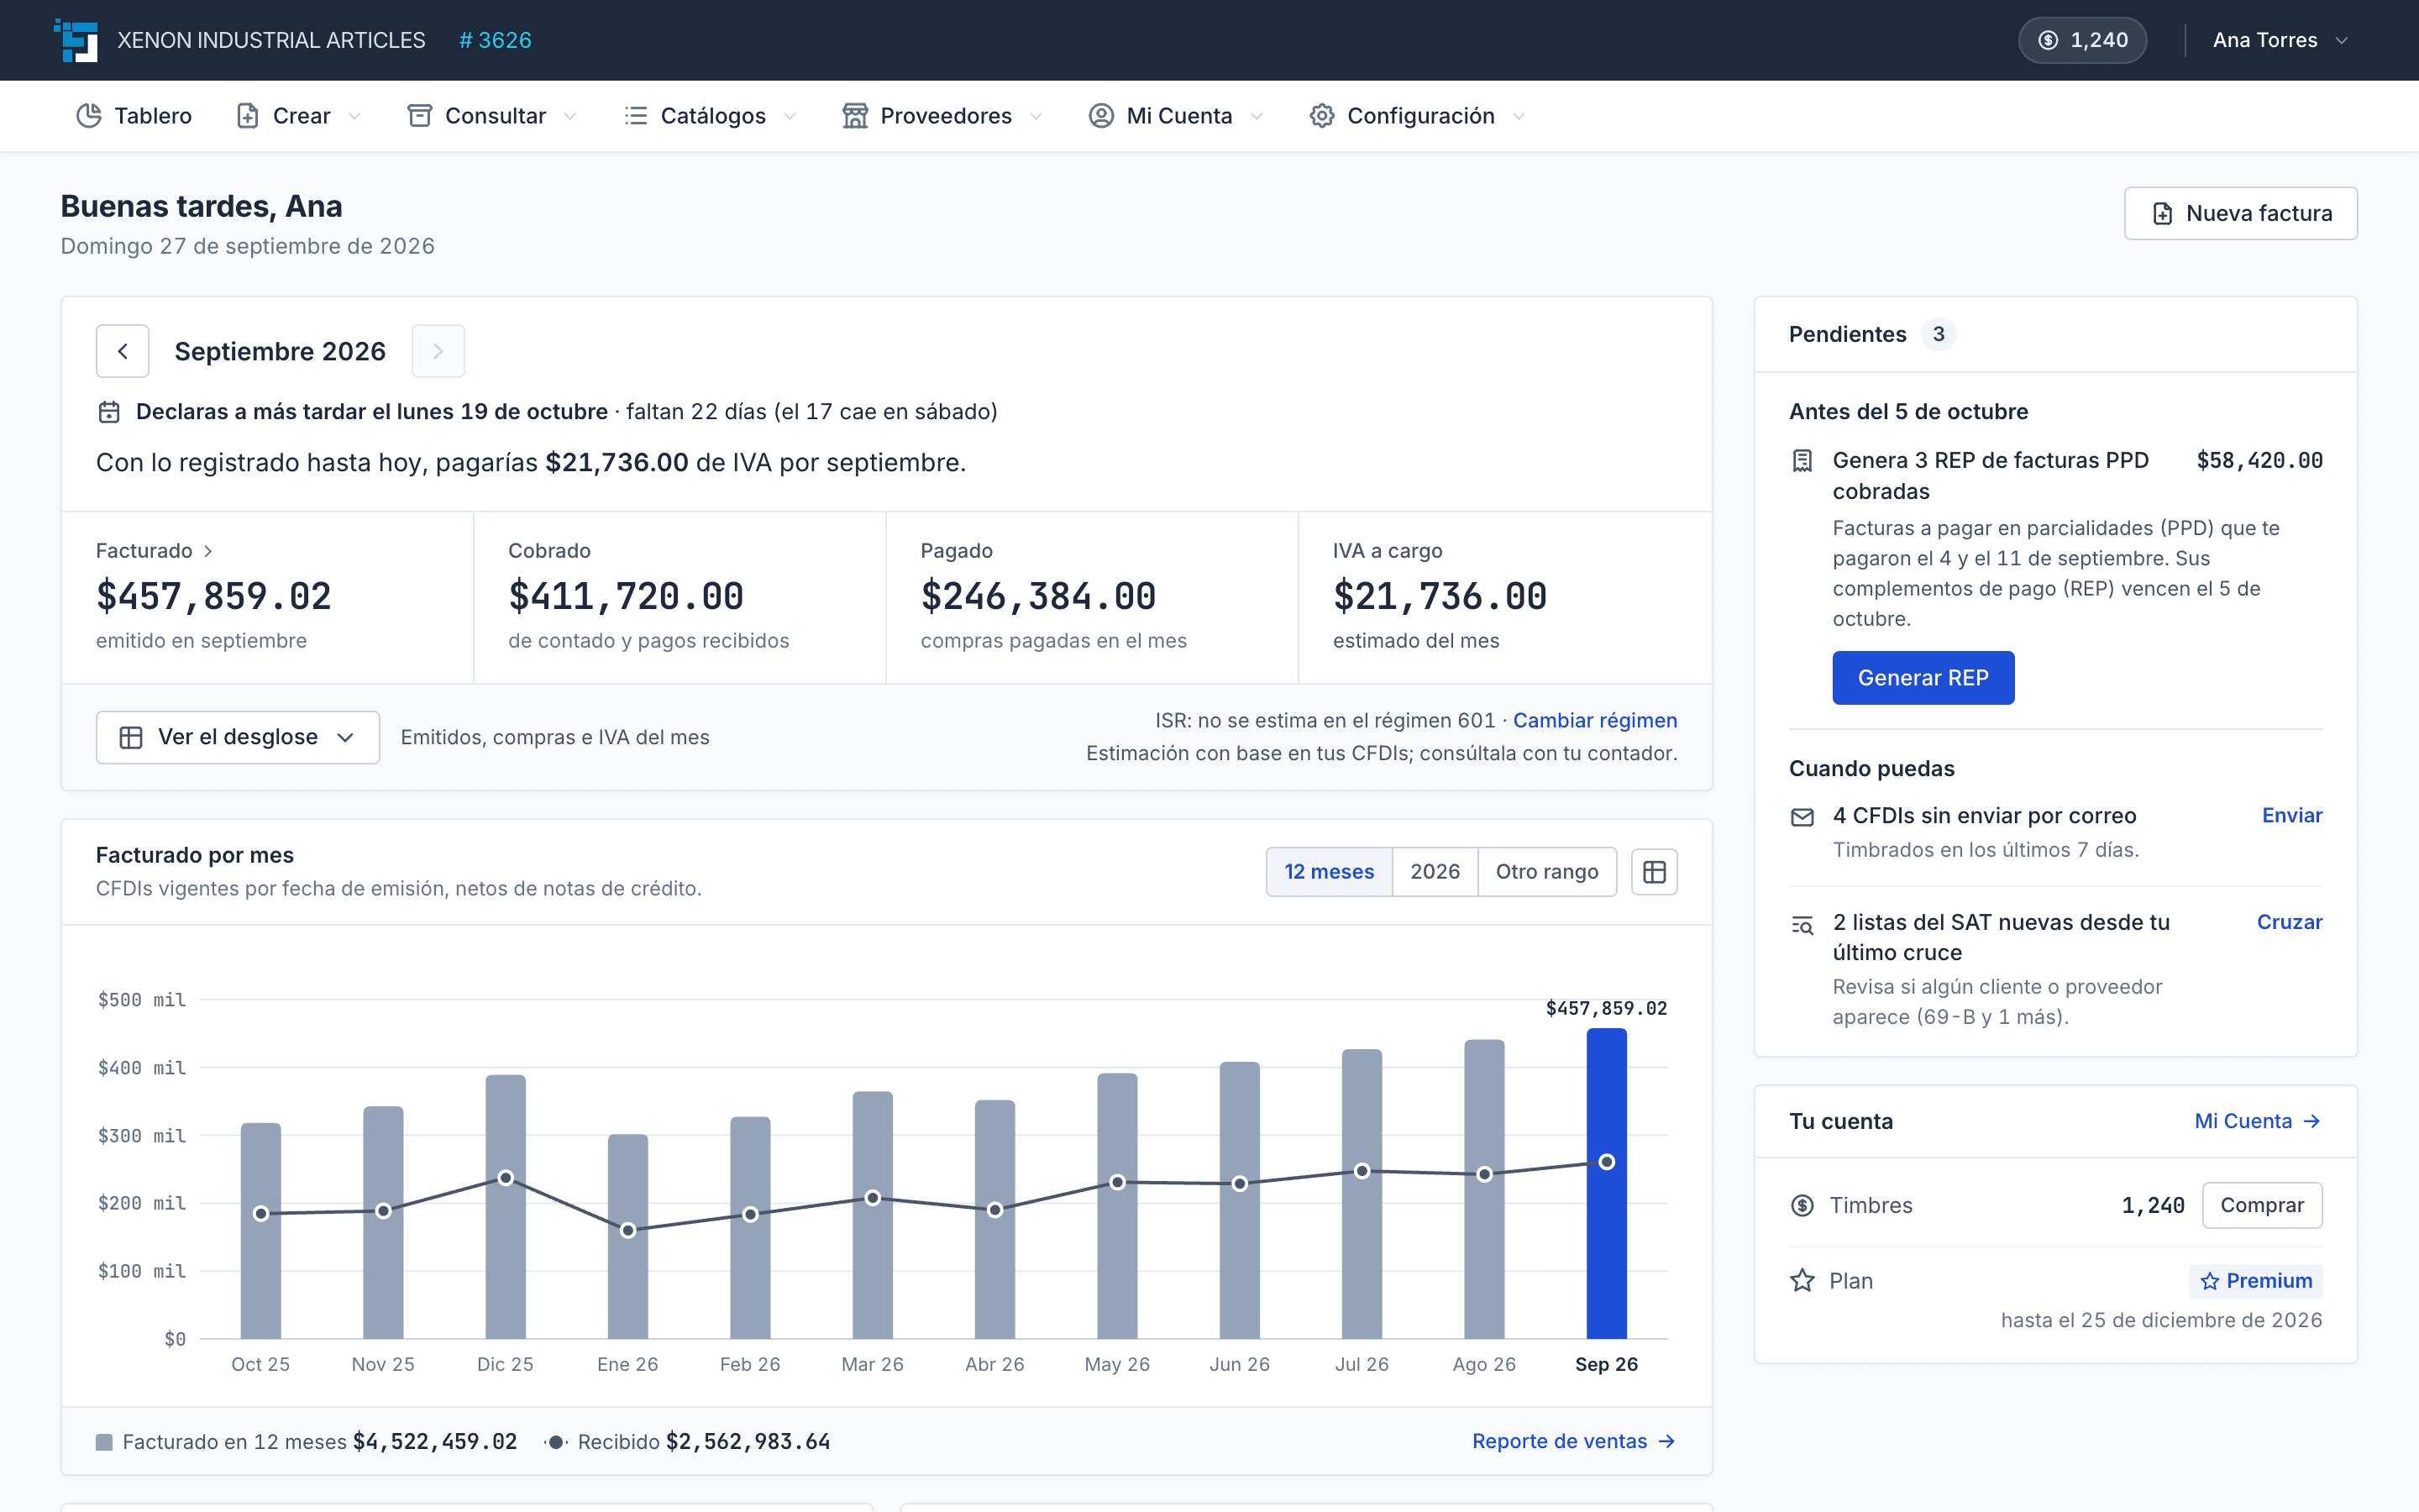2419x1512 pixels.
Task: Click the next month chevron arrow
Action: (438, 351)
